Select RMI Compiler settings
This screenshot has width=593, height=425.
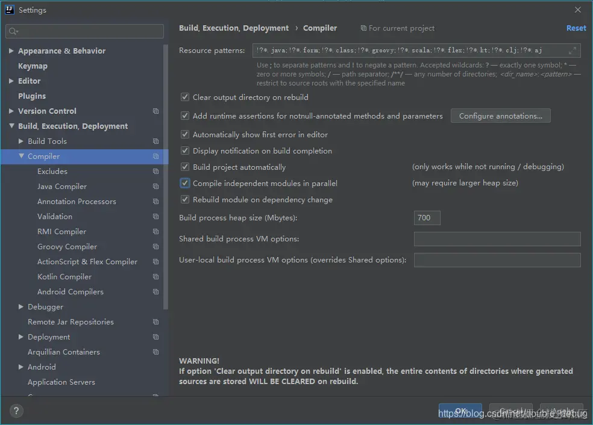61,232
